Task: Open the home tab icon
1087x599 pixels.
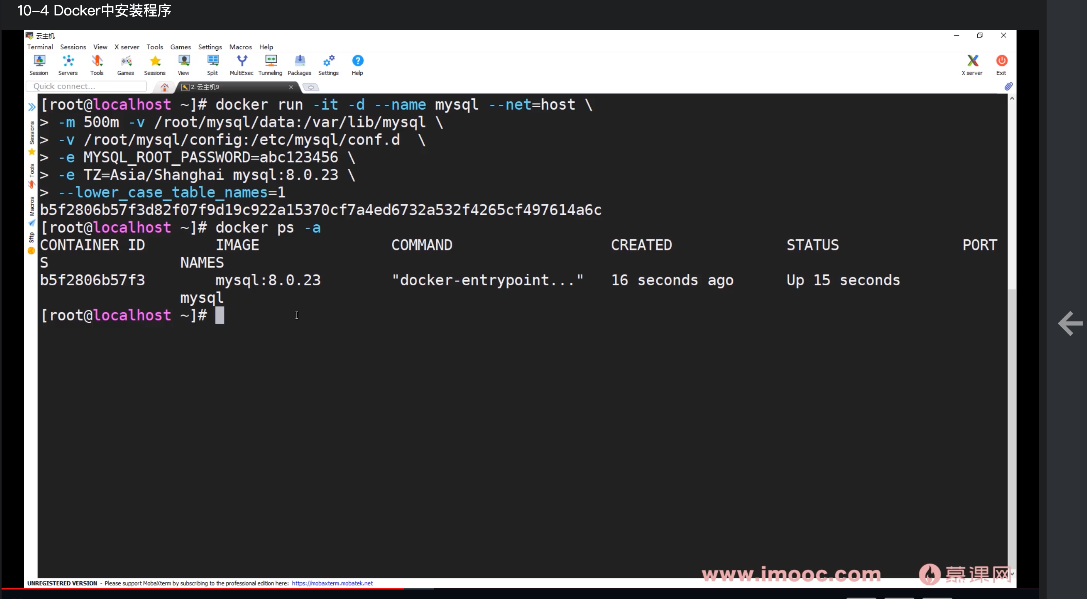Action: click(165, 87)
